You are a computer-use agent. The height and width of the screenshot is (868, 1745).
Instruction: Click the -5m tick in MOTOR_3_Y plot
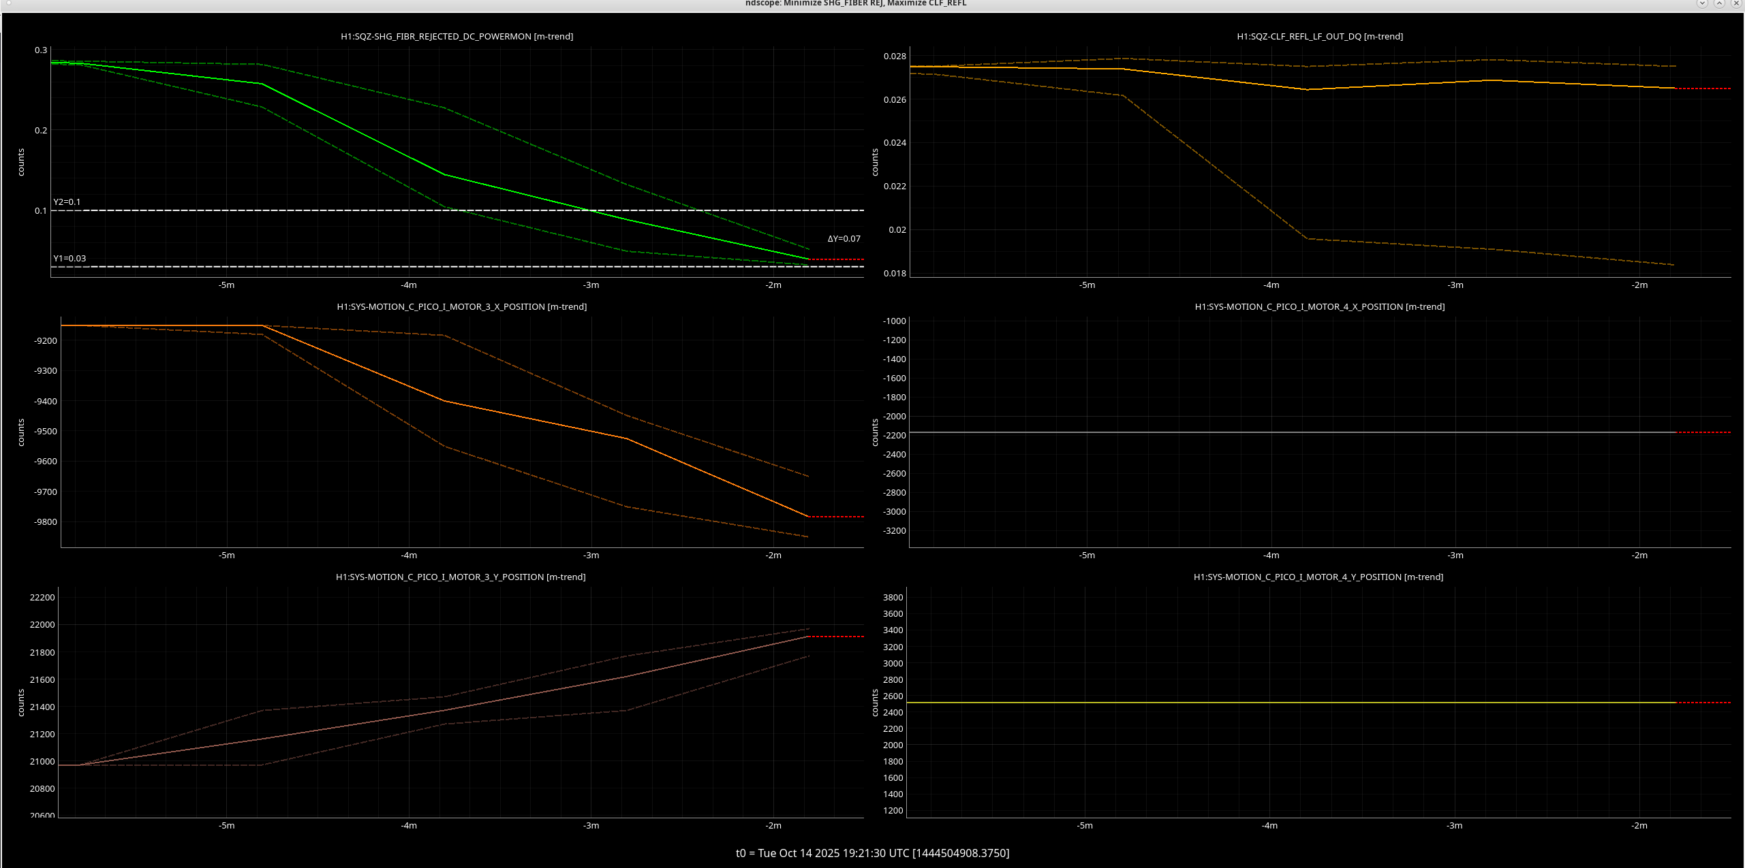click(226, 826)
